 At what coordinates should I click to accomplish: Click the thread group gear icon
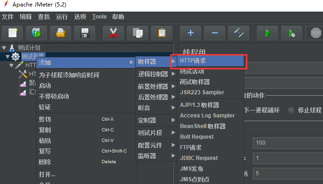[15, 56]
